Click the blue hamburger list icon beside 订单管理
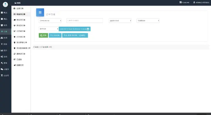Image resolution: width=211 pixels, height=115 pixels. 40,12
